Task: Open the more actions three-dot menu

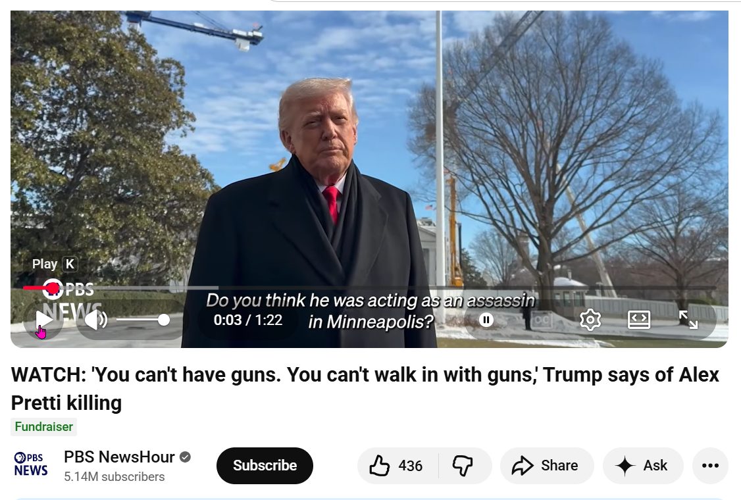Action: point(710,466)
